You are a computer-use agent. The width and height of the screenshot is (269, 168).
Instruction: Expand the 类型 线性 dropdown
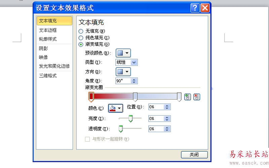pyautogui.click(x=134, y=62)
